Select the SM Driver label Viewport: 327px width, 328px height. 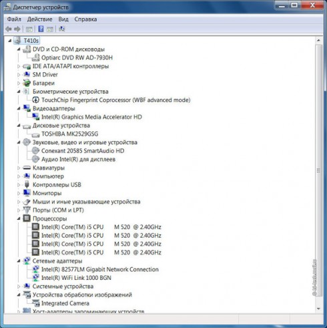45,75
